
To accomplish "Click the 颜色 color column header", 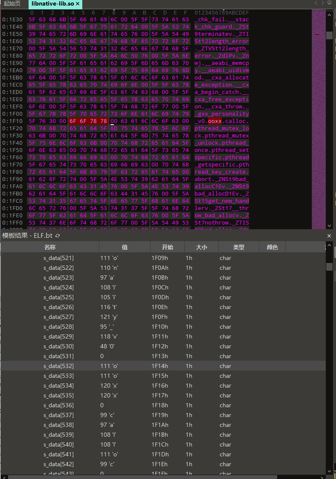I will [272, 247].
